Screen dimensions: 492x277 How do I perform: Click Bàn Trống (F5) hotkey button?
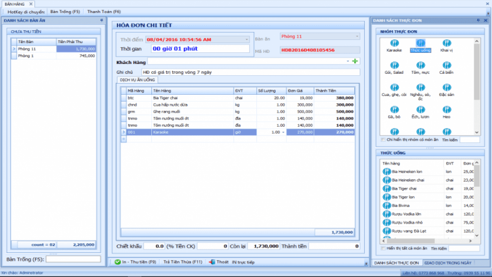point(65,12)
